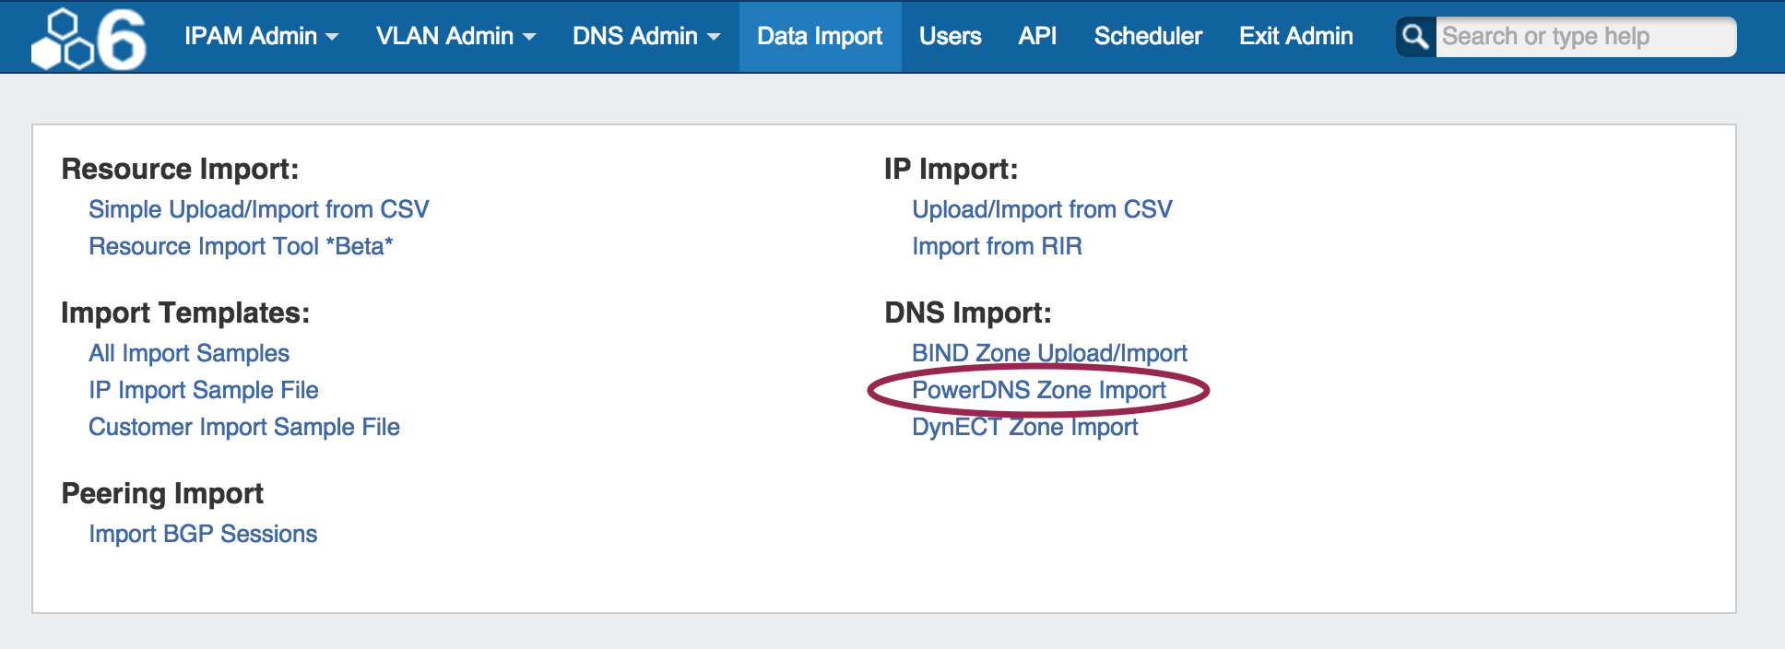Open the Scheduler page

coord(1148,36)
